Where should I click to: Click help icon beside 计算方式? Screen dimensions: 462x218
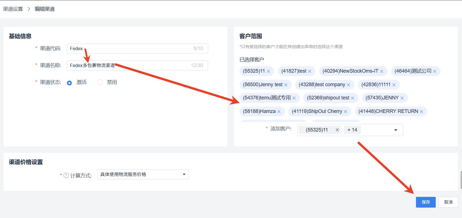(x=66, y=175)
